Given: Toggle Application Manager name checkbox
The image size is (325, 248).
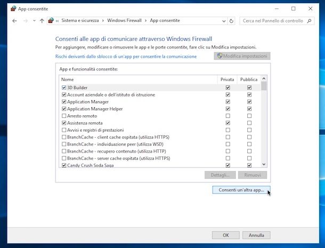Looking at the screenshot, I should click(64, 102).
